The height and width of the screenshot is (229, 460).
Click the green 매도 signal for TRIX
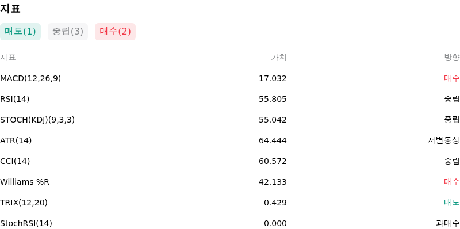pos(452,203)
